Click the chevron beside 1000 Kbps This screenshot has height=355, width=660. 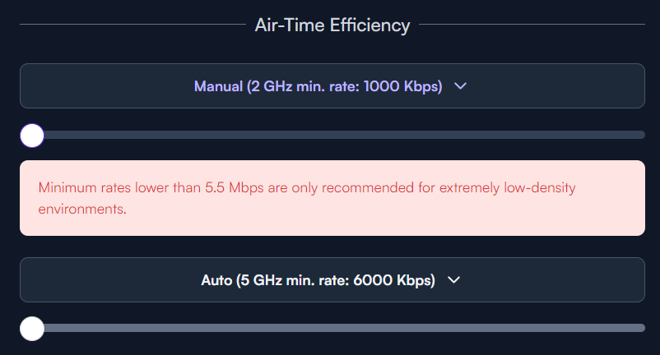click(x=461, y=86)
